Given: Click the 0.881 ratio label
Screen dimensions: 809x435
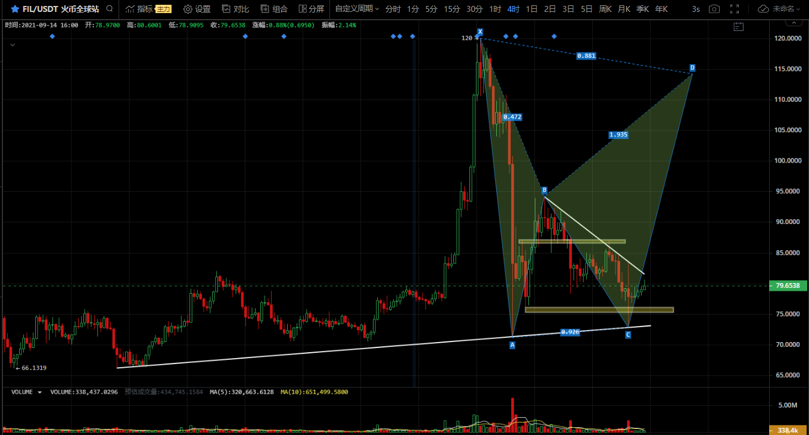Looking at the screenshot, I should coord(586,56).
